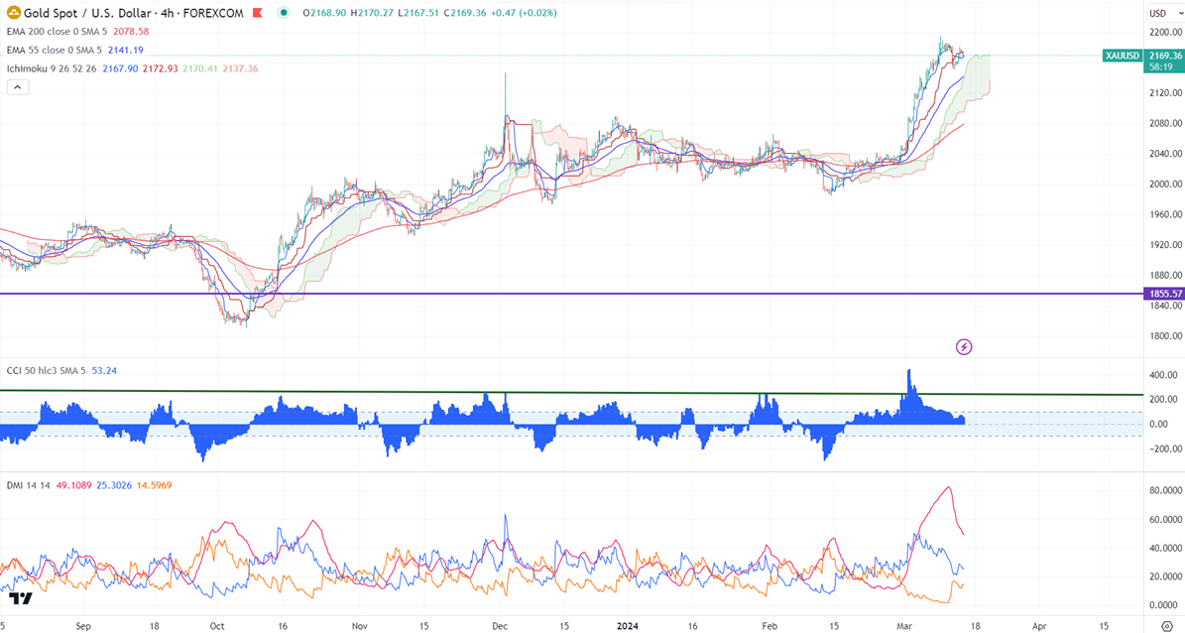Screen dimensions: 1185x633
Task: Click the DMI value 25.3026
Action: click(114, 485)
